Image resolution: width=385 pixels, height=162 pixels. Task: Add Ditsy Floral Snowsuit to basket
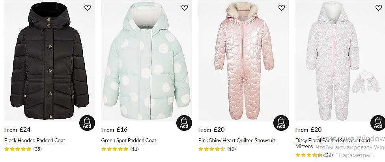click(378, 123)
